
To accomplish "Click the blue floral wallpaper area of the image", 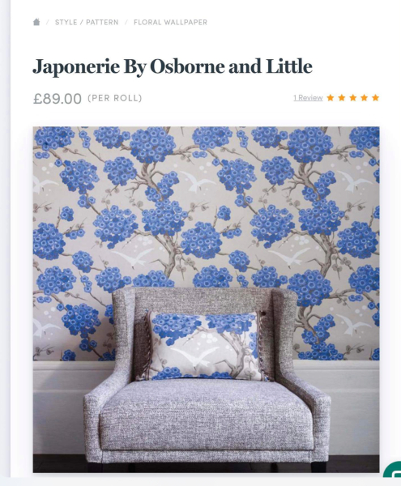I will (x=206, y=205).
